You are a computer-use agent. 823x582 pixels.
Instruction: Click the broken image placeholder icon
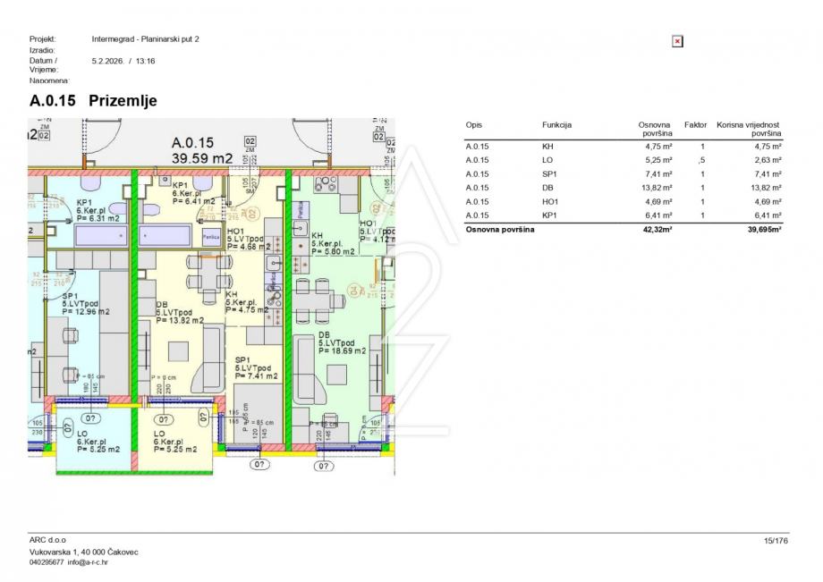677,41
